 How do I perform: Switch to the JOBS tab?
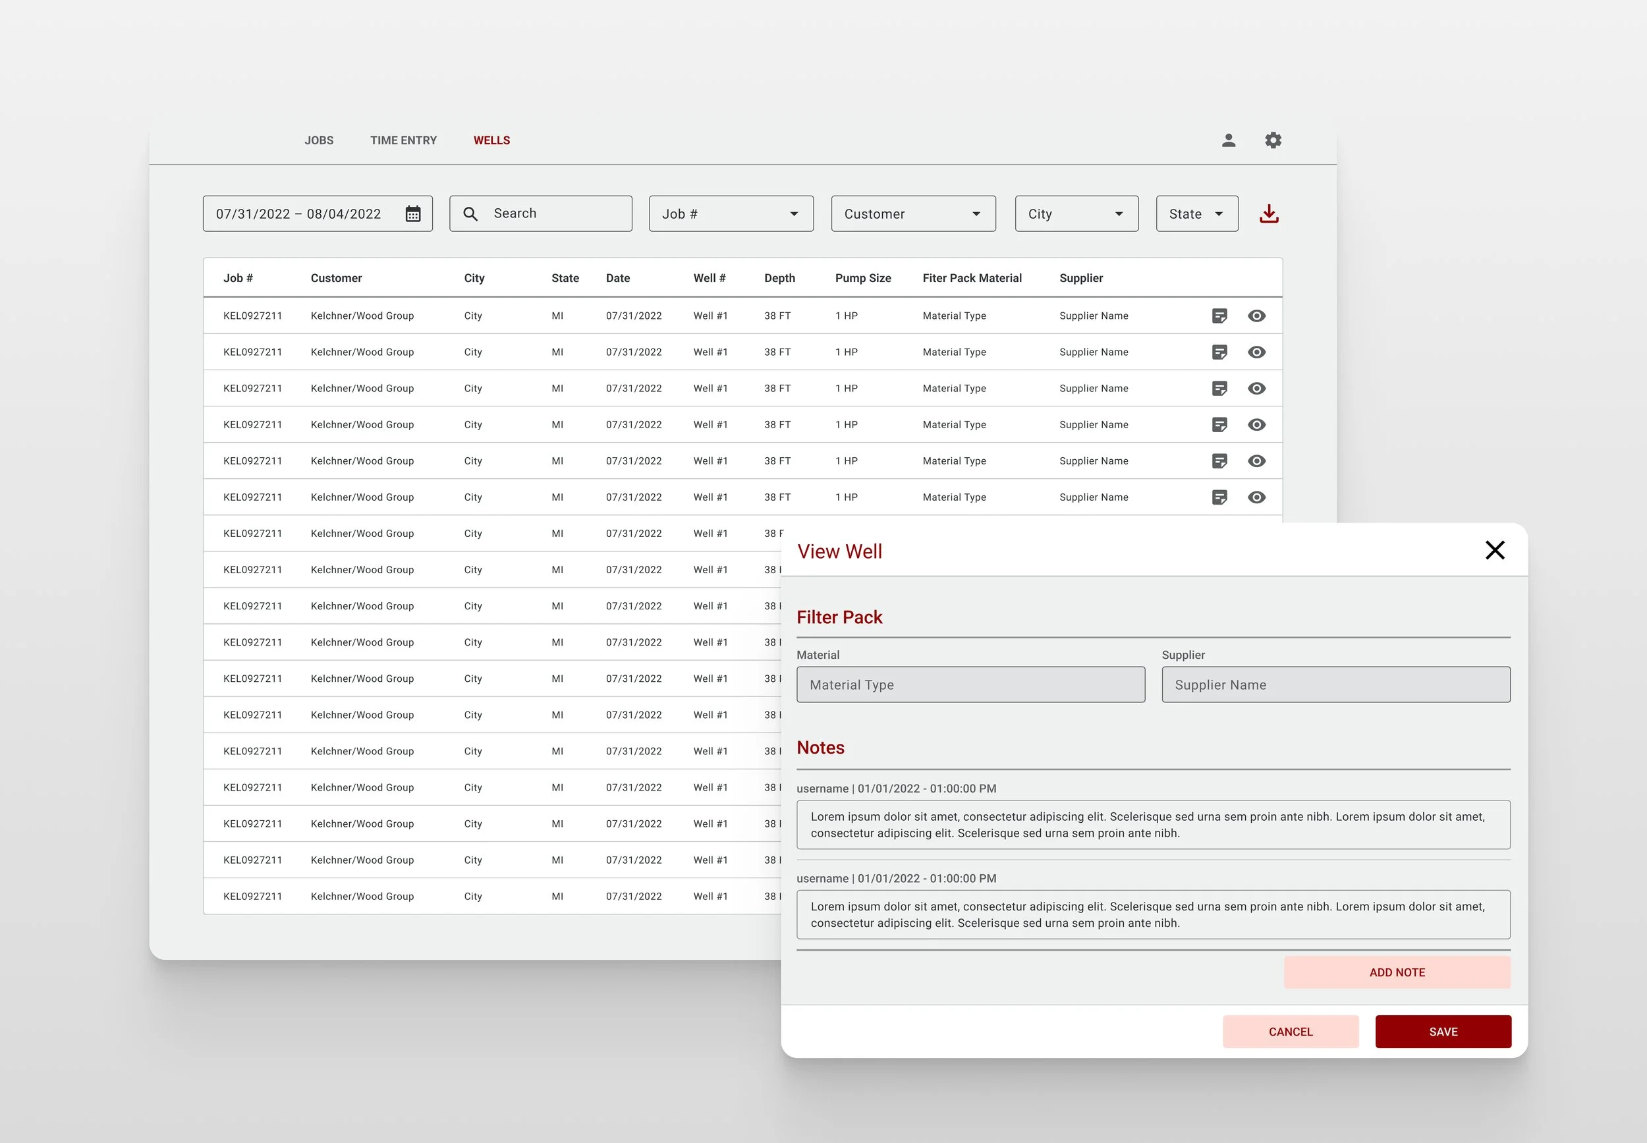pyautogui.click(x=319, y=140)
